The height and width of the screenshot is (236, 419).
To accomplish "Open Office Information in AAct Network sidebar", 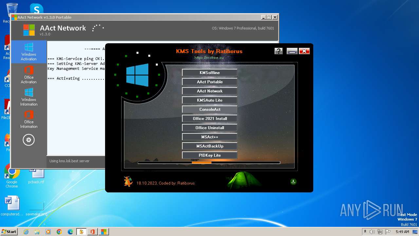I will 29,119.
